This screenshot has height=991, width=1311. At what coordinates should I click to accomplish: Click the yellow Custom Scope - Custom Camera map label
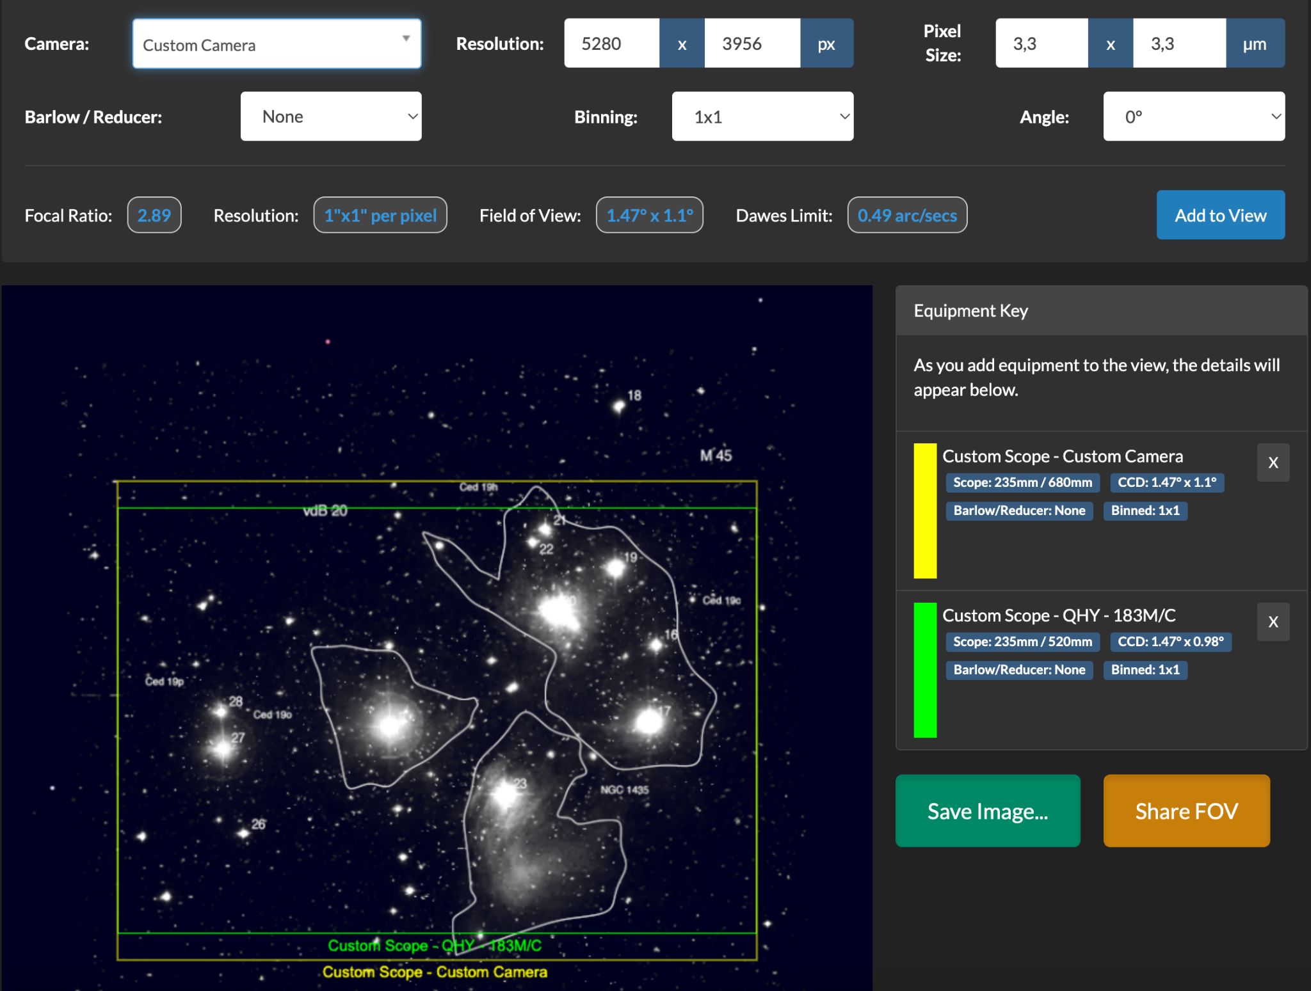[x=435, y=972]
